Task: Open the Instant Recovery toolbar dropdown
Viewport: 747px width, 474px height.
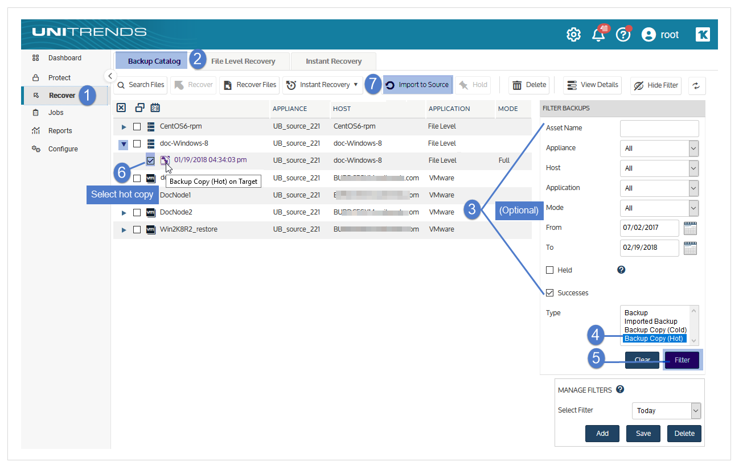Action: pyautogui.click(x=322, y=85)
